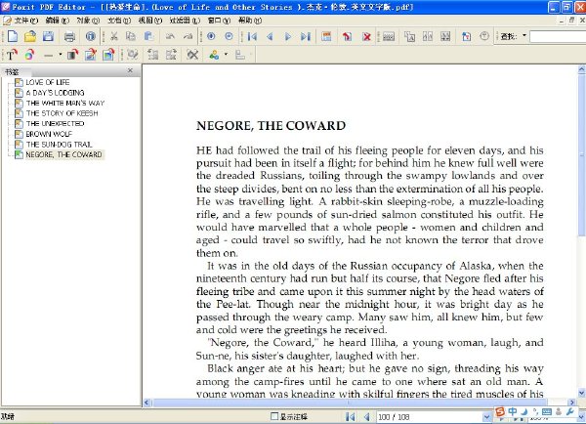Viewport: 586px width, 424px height.
Task: Go to previous page from status bar
Action: [x=367, y=416]
